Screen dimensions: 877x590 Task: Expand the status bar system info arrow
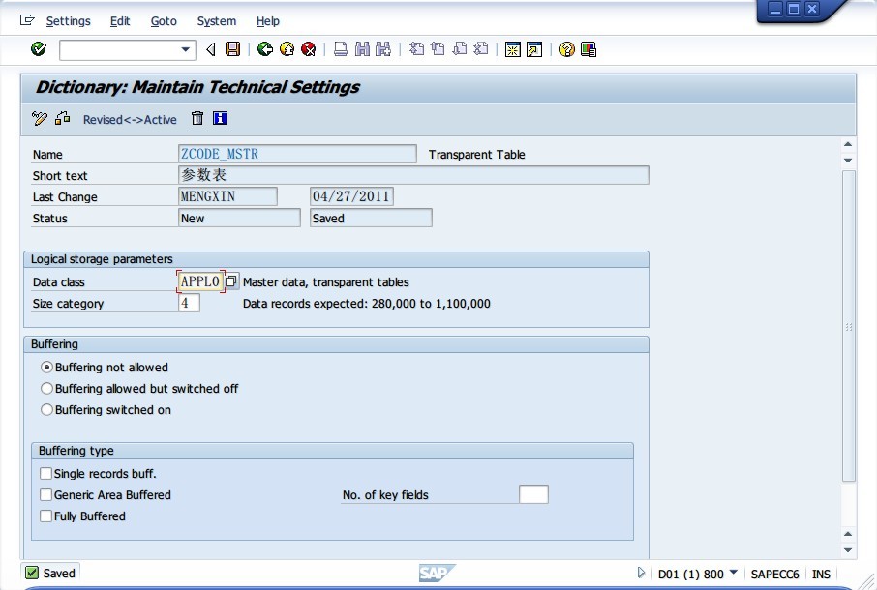click(641, 573)
